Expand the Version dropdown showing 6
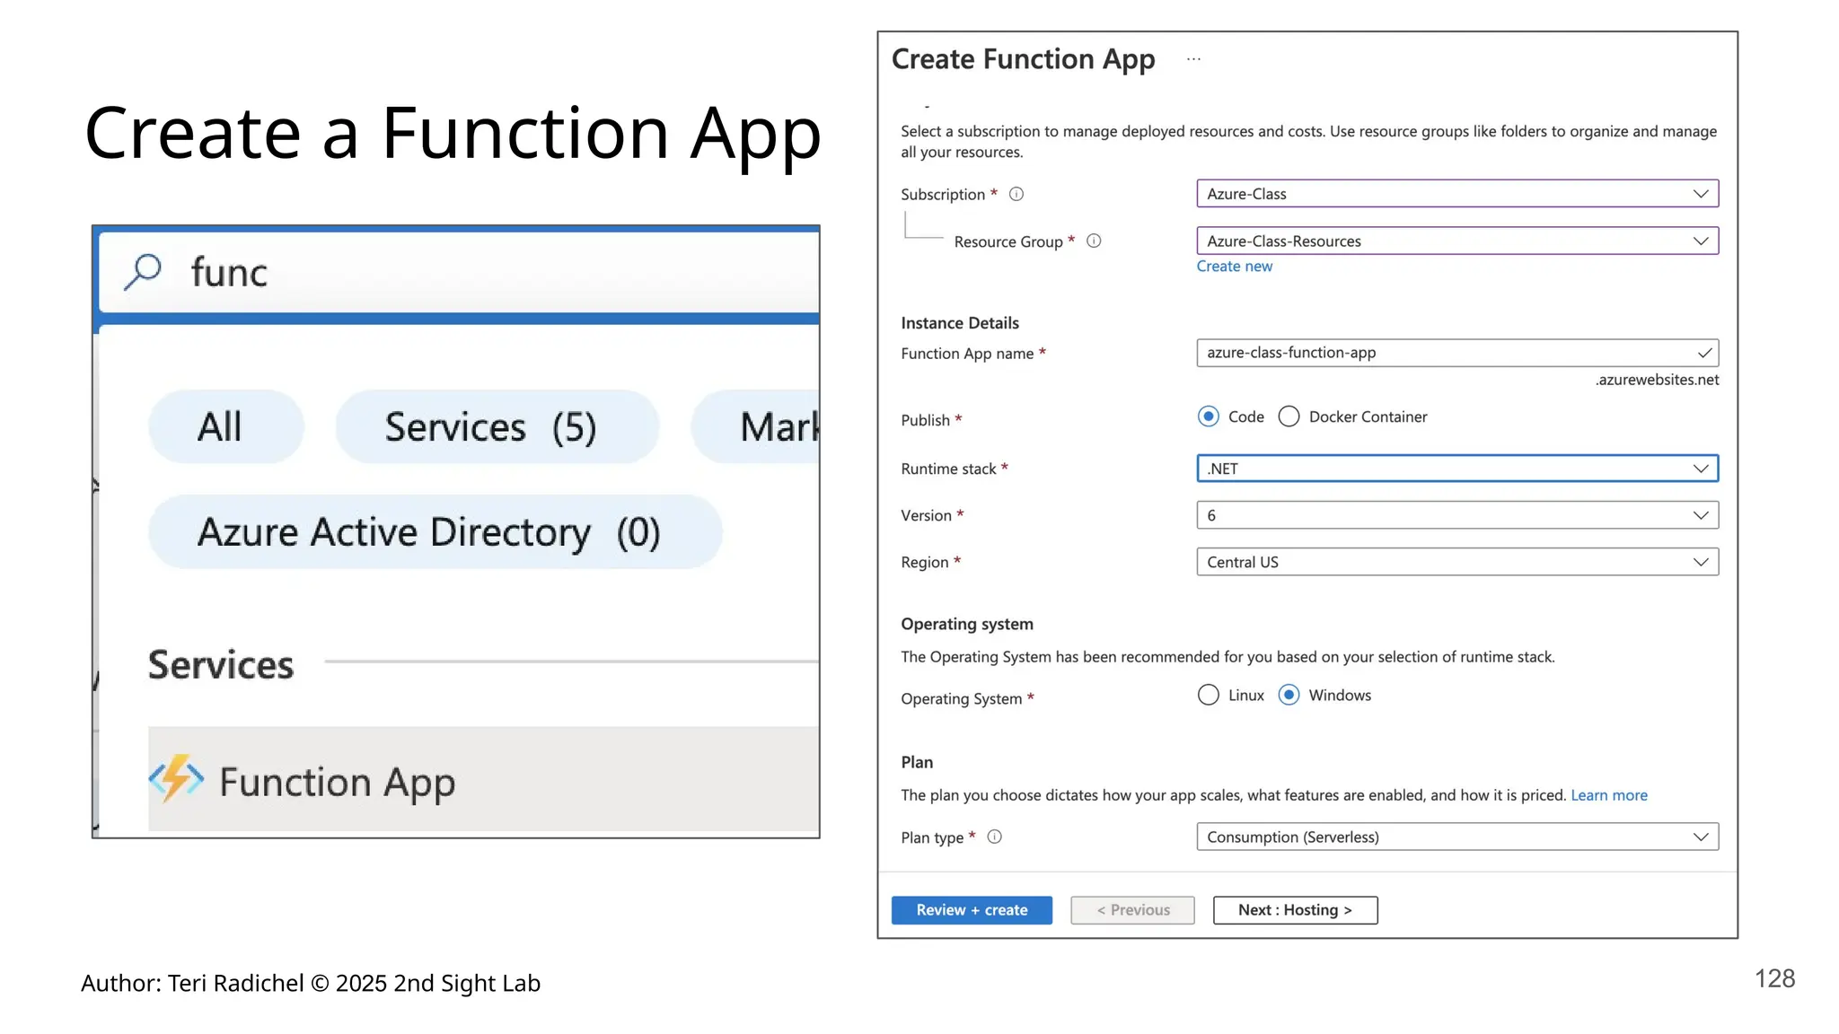Image resolution: width=1839 pixels, height=1034 pixels. [x=1457, y=515]
